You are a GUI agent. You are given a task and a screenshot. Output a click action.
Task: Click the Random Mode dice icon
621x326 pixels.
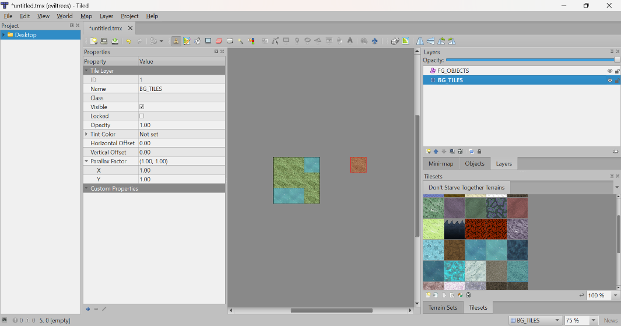click(x=395, y=41)
